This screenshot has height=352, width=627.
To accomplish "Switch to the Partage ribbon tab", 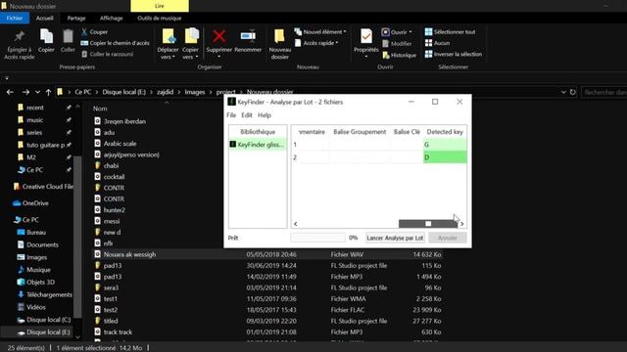I will pos(76,18).
